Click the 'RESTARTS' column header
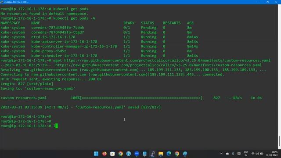The image size is (281, 158). coord(172,23)
